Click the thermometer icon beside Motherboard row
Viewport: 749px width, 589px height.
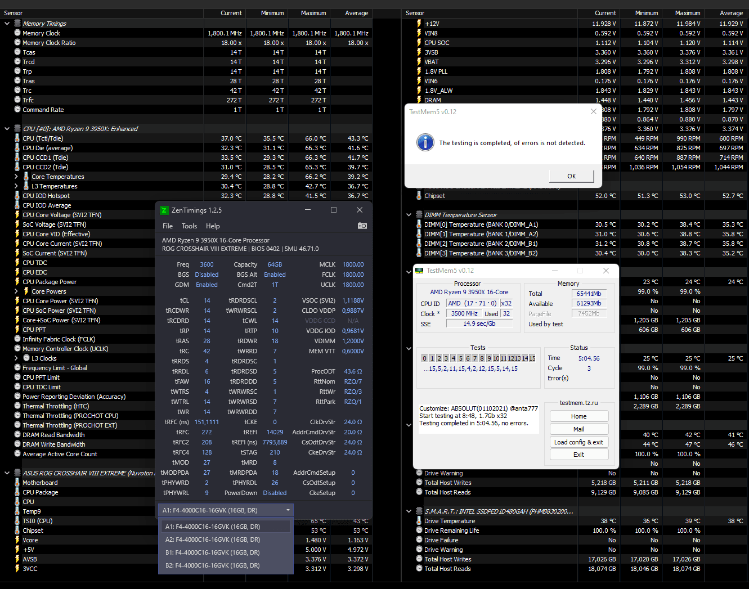pyautogui.click(x=17, y=483)
